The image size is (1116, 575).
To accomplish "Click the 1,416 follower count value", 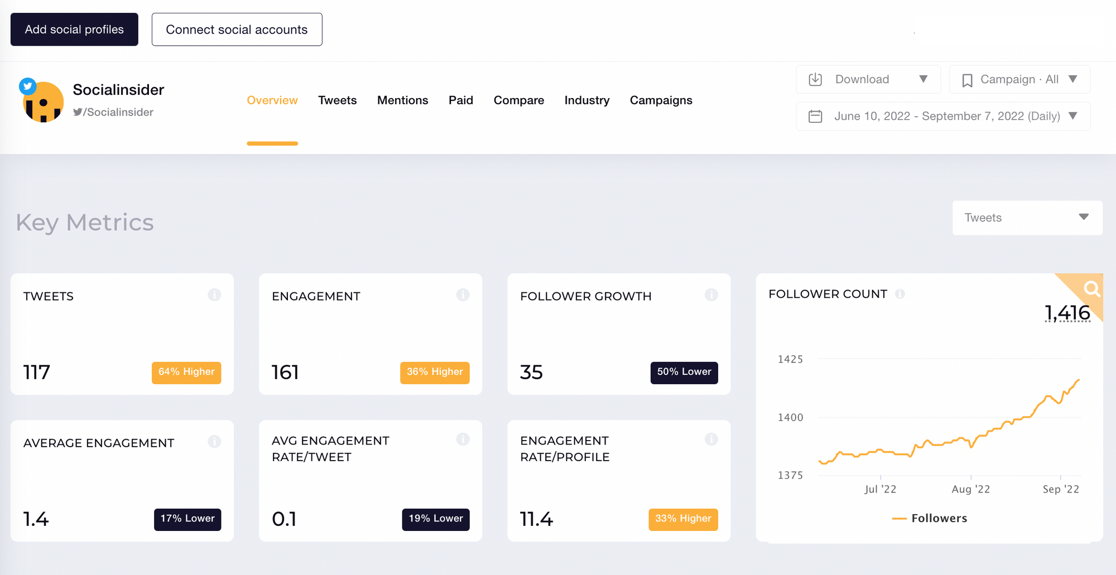I will point(1067,313).
